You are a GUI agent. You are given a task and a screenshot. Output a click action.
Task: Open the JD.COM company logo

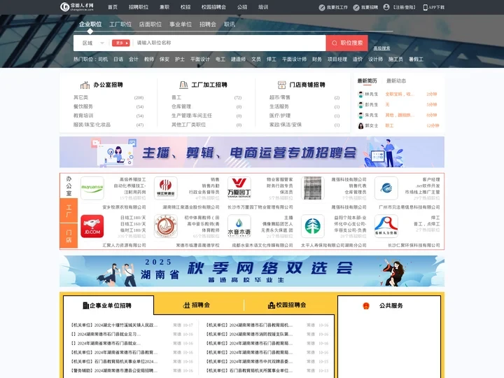92,226
